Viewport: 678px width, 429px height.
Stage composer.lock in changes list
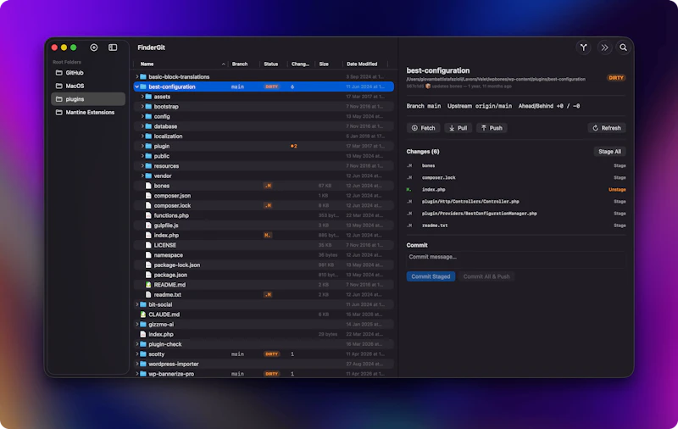(x=620, y=178)
